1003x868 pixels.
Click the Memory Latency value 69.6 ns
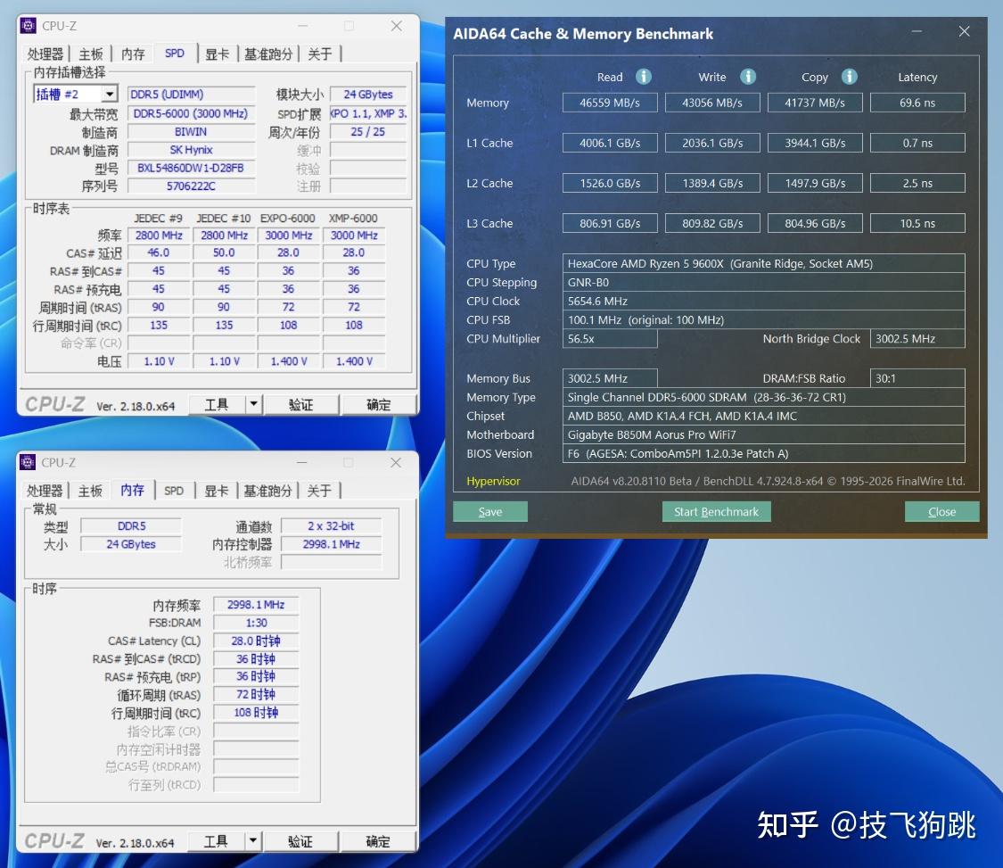coord(917,103)
